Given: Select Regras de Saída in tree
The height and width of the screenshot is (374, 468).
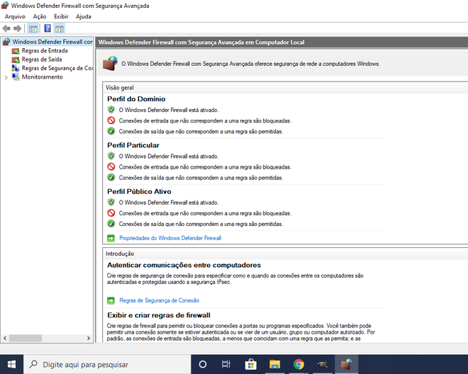Looking at the screenshot, I should point(42,59).
